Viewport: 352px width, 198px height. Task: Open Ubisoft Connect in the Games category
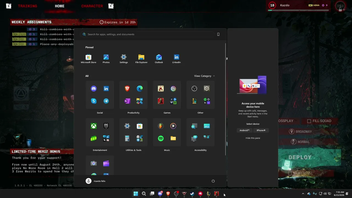click(173, 89)
